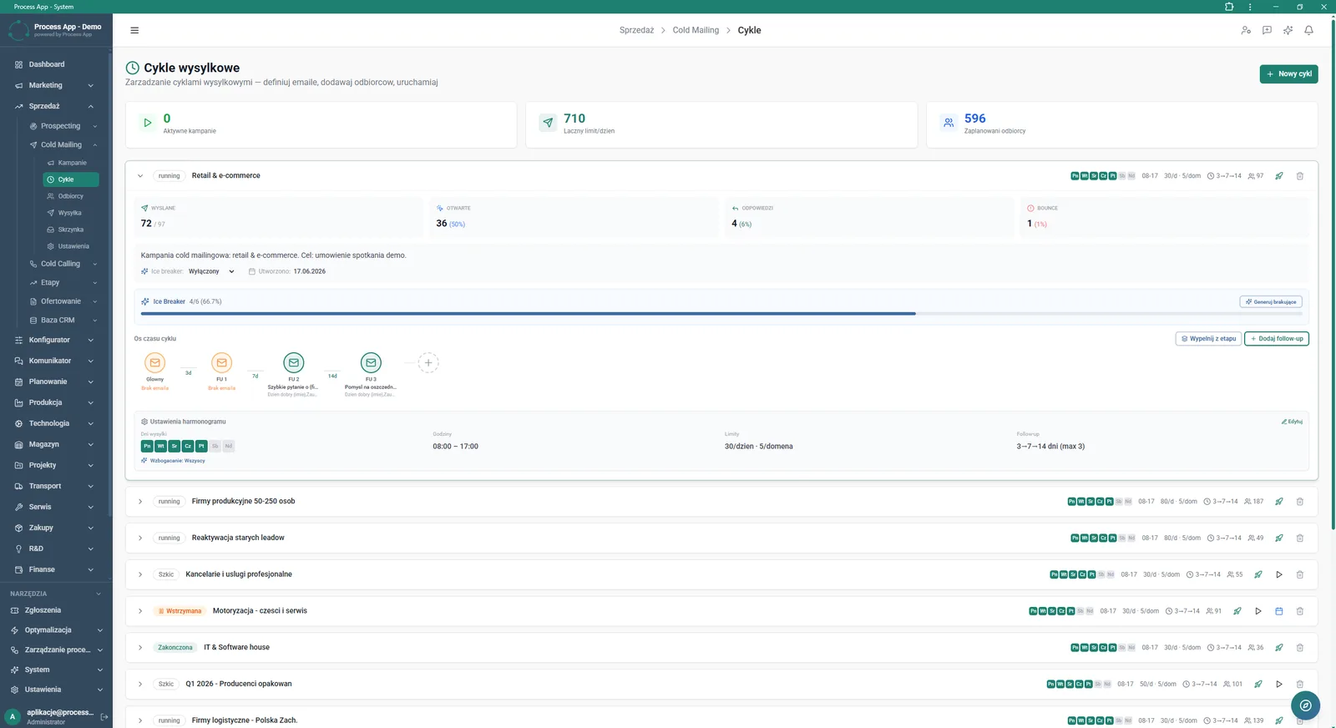This screenshot has width=1336, height=728.
Task: Toggle the Pn day in schedule settings
Action: (147, 447)
